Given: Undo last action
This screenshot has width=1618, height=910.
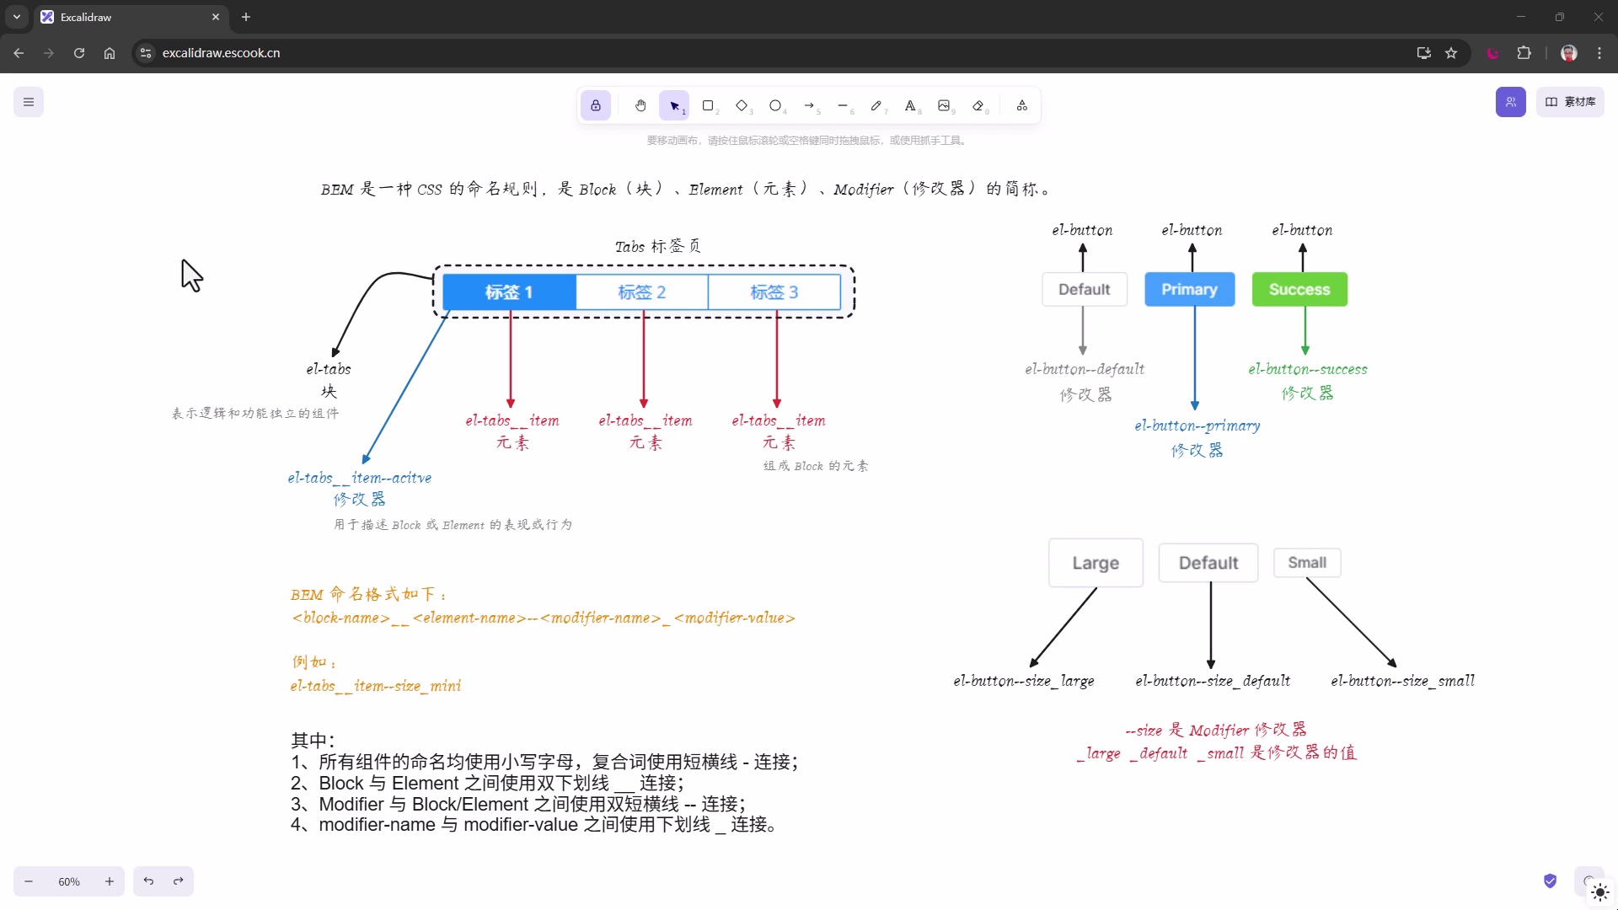Looking at the screenshot, I should (148, 881).
